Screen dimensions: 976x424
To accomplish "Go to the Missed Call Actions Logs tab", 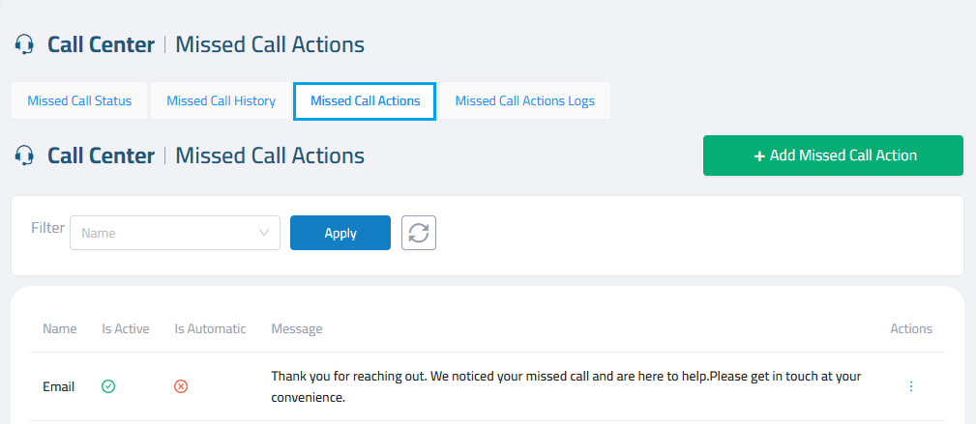I will 524,100.
